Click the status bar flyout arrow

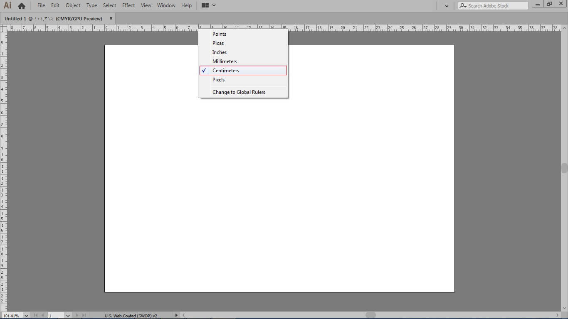click(177, 315)
